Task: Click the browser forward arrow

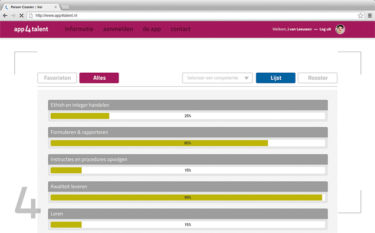Action: [14, 15]
